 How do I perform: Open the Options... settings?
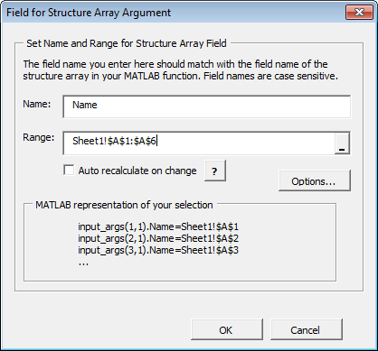[315, 180]
